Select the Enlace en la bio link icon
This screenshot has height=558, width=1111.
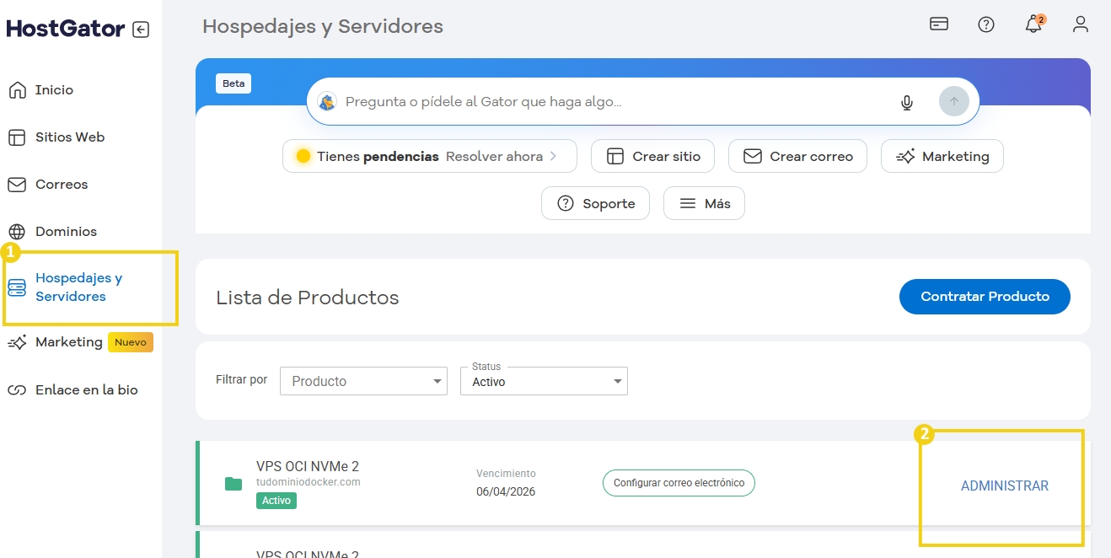click(x=16, y=389)
